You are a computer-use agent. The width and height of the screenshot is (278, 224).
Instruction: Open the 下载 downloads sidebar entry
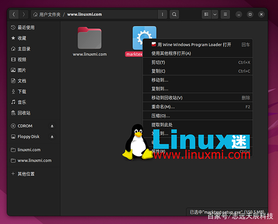coord(33,92)
